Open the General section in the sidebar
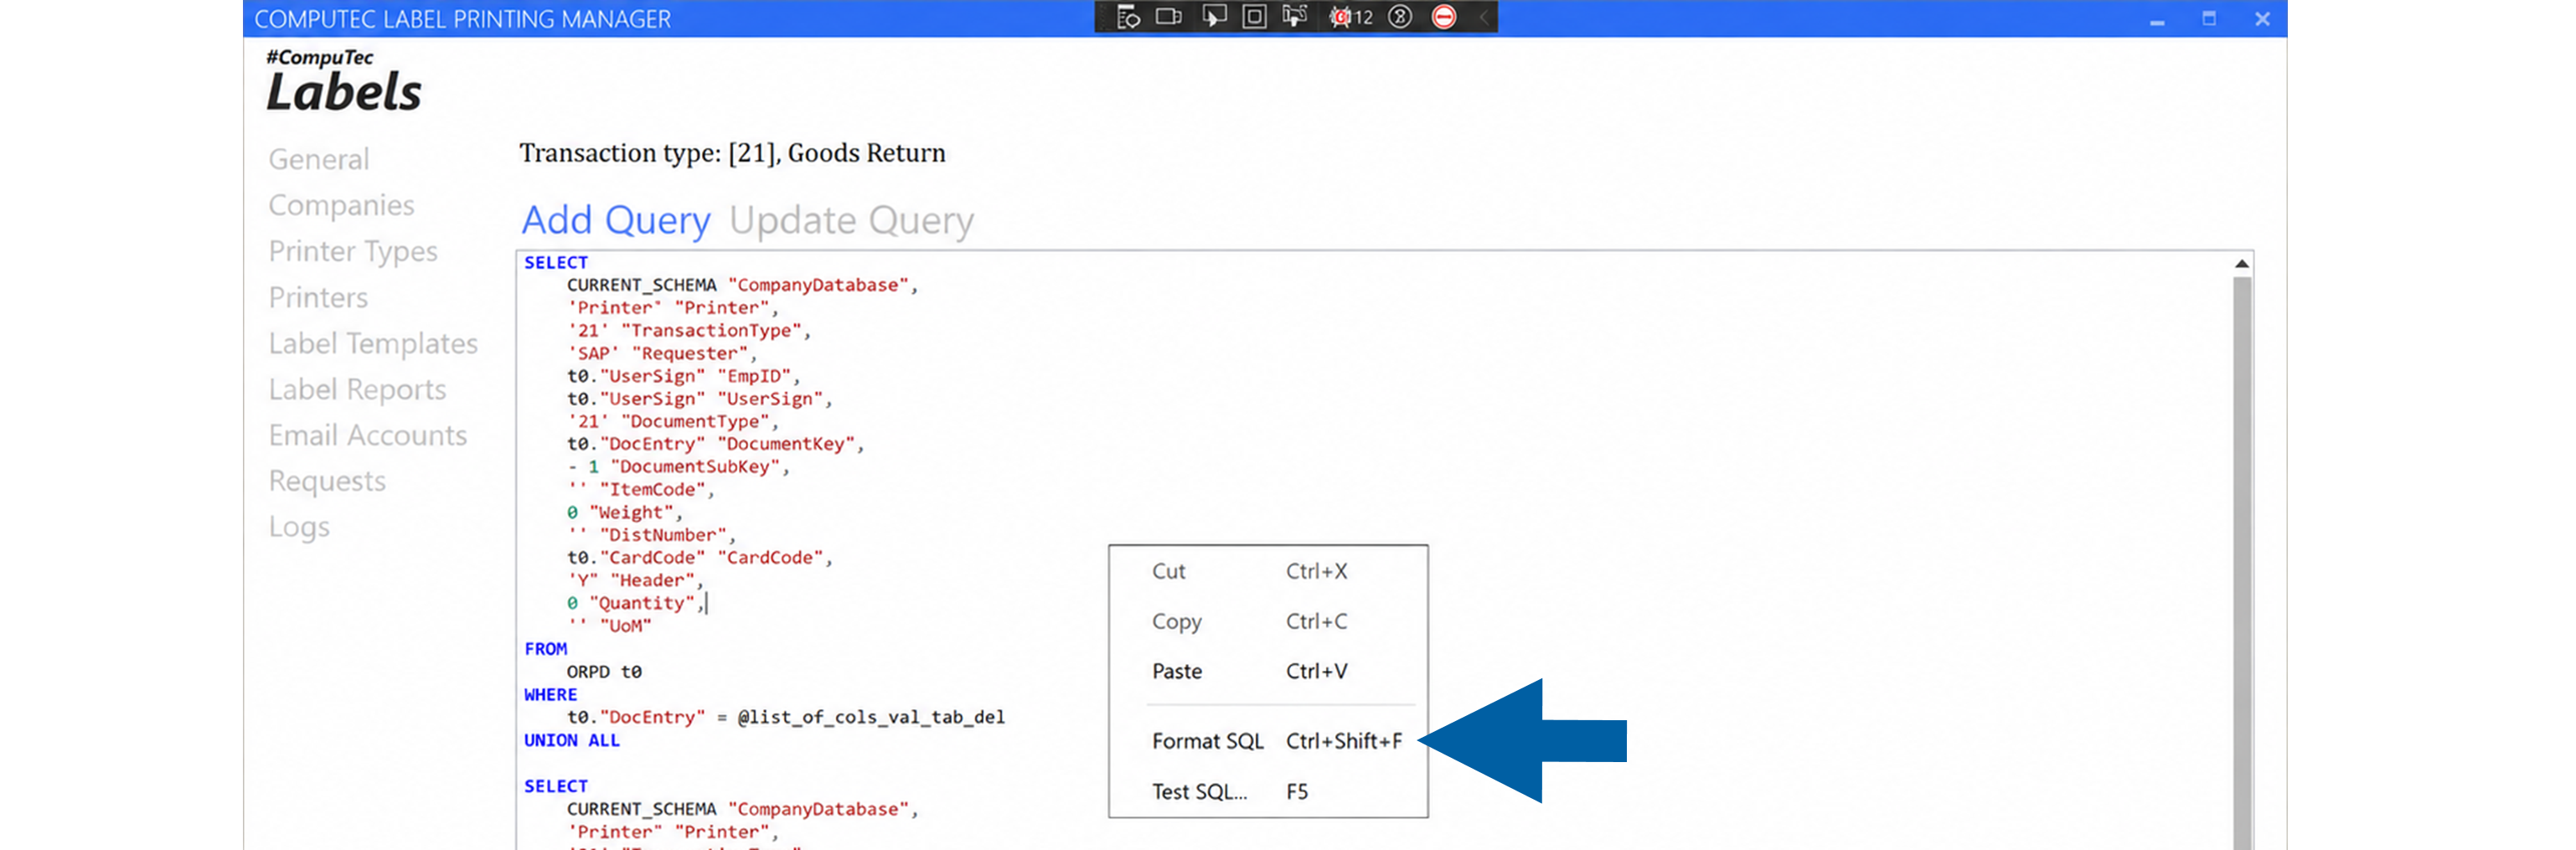Viewport: 2576px width, 850px height. [319, 159]
